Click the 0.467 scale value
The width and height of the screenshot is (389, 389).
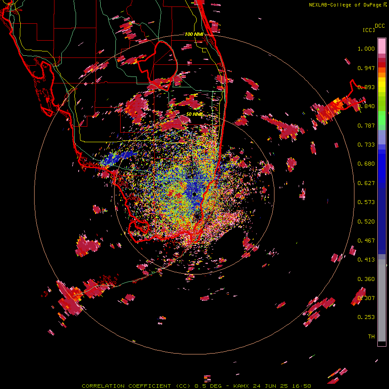coord(366,241)
